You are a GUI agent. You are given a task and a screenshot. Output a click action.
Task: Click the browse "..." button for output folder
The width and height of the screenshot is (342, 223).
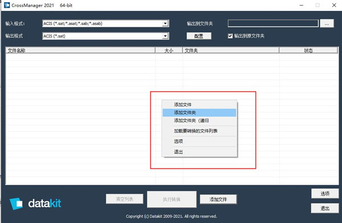pyautogui.click(x=327, y=23)
